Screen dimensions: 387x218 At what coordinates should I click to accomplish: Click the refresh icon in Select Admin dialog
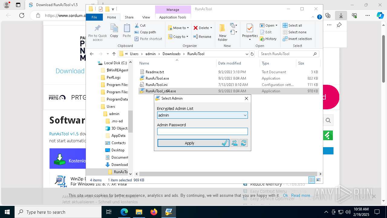tap(243, 143)
